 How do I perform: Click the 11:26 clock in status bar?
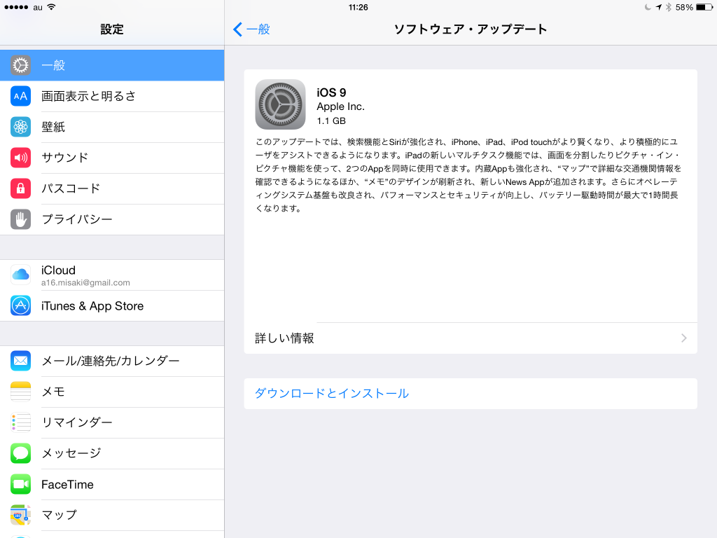tap(358, 7)
